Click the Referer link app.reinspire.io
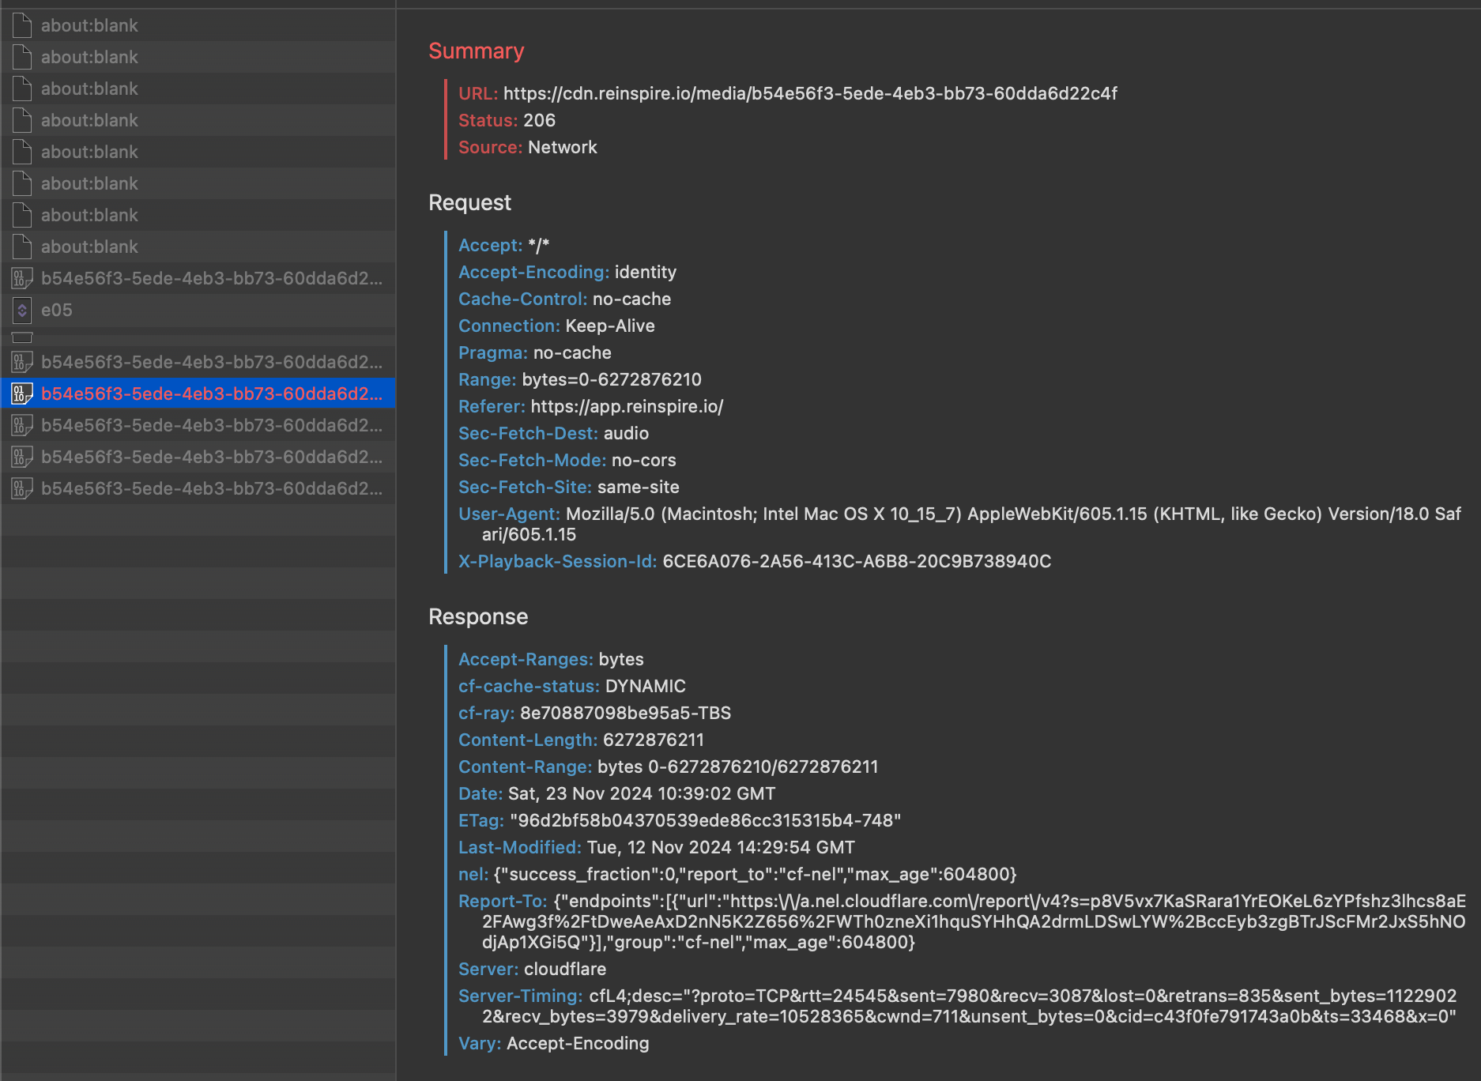This screenshot has width=1481, height=1081. click(x=626, y=406)
